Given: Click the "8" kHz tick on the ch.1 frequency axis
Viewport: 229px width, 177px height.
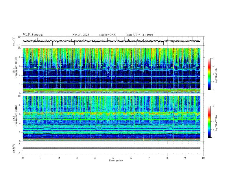Looking at the screenshot, I should [x=20, y=57].
